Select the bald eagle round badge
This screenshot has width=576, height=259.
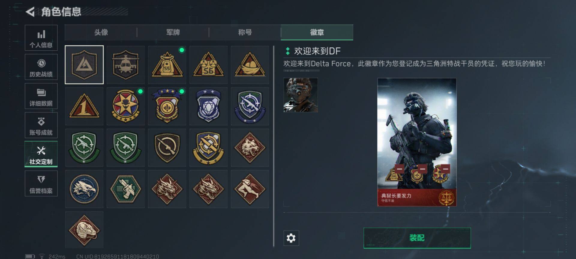(x=84, y=189)
